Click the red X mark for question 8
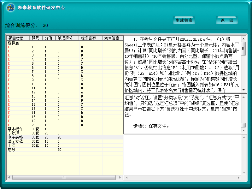 pos(9,76)
